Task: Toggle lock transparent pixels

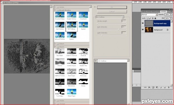Action: tap(148, 18)
